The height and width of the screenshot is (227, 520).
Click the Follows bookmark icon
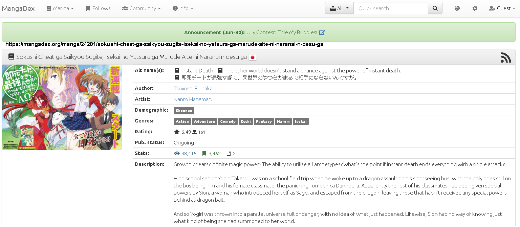[88, 8]
